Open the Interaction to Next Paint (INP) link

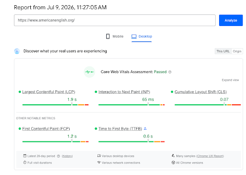click(124, 92)
